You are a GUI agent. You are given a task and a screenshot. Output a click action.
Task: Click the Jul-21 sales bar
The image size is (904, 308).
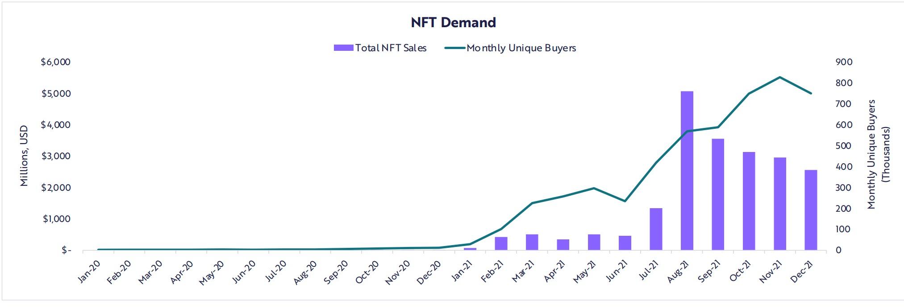[x=656, y=229]
